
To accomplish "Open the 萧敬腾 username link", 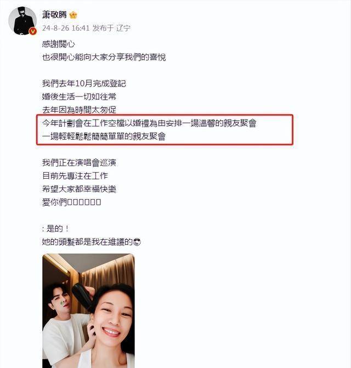I will 54,15.
